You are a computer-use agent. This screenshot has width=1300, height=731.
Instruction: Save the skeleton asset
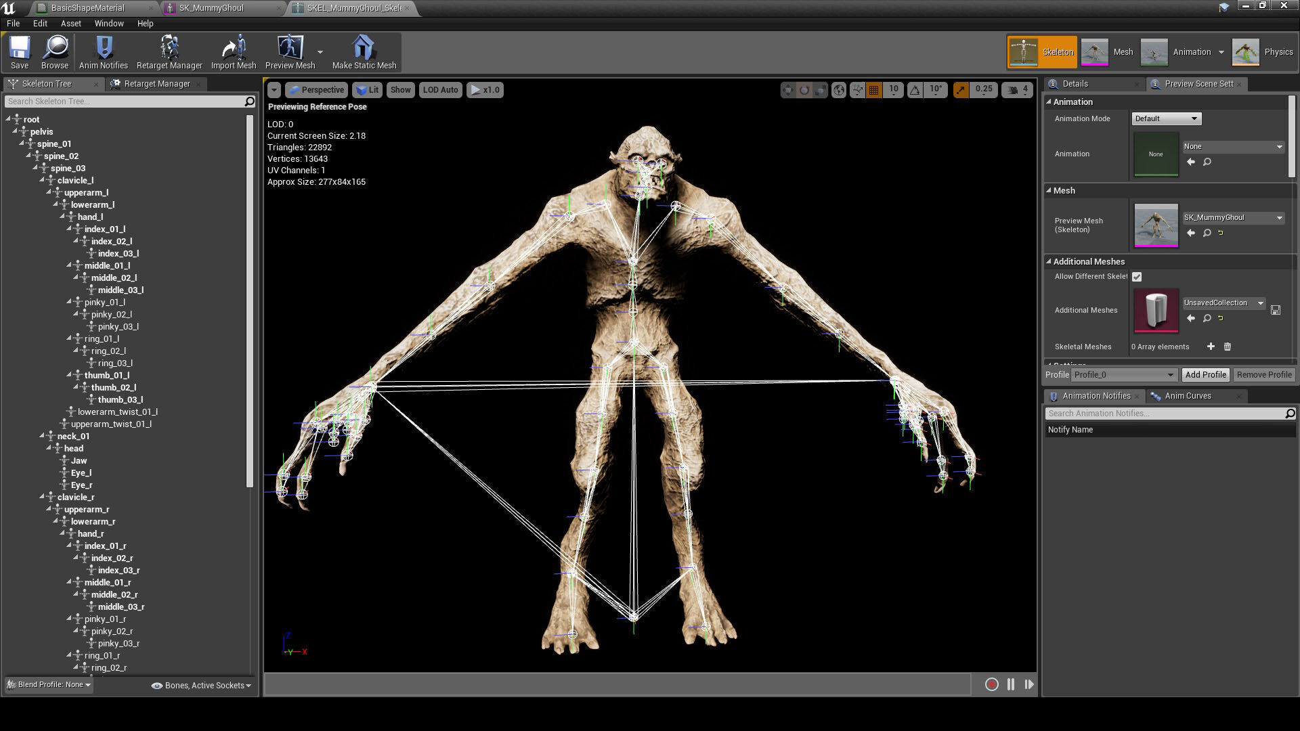click(20, 52)
